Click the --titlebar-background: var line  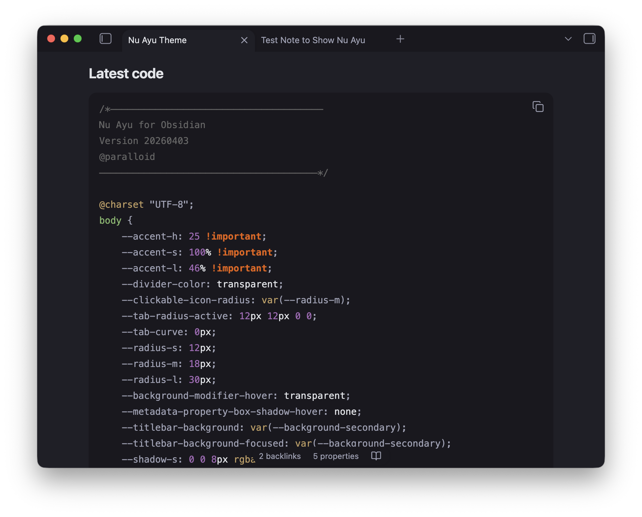coord(264,427)
